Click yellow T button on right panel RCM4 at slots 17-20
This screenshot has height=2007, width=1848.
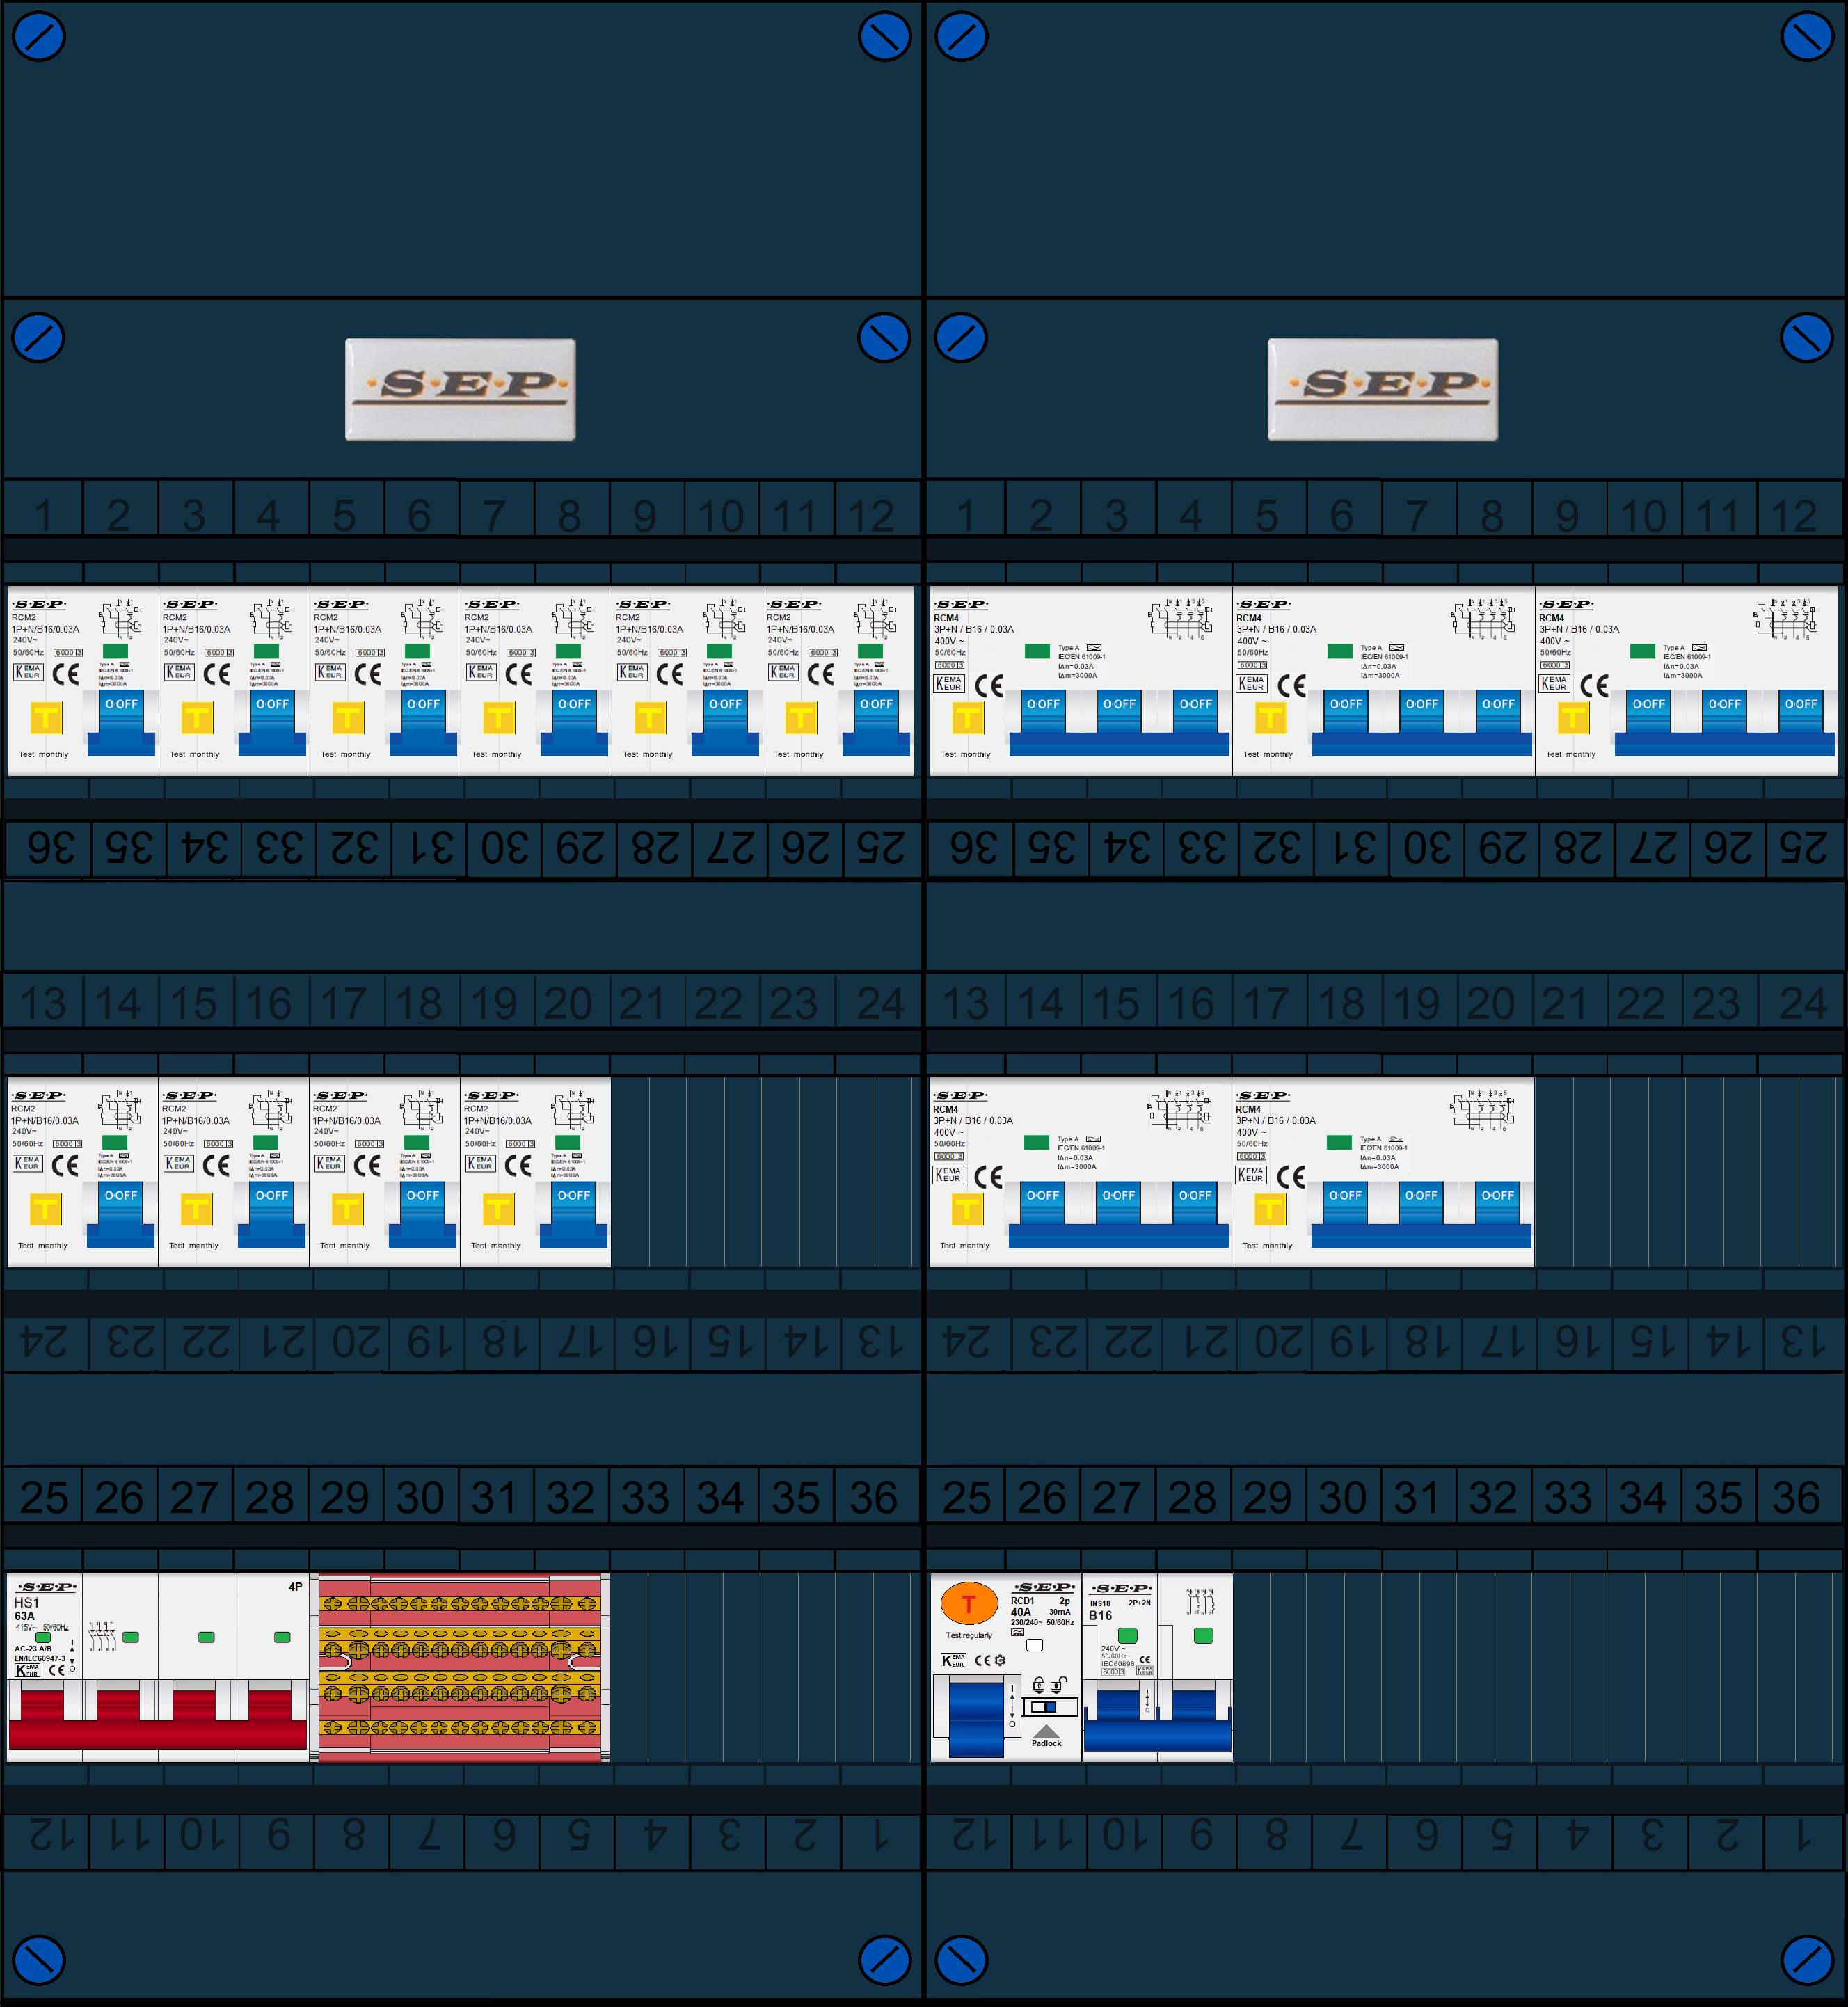coord(1269,1209)
